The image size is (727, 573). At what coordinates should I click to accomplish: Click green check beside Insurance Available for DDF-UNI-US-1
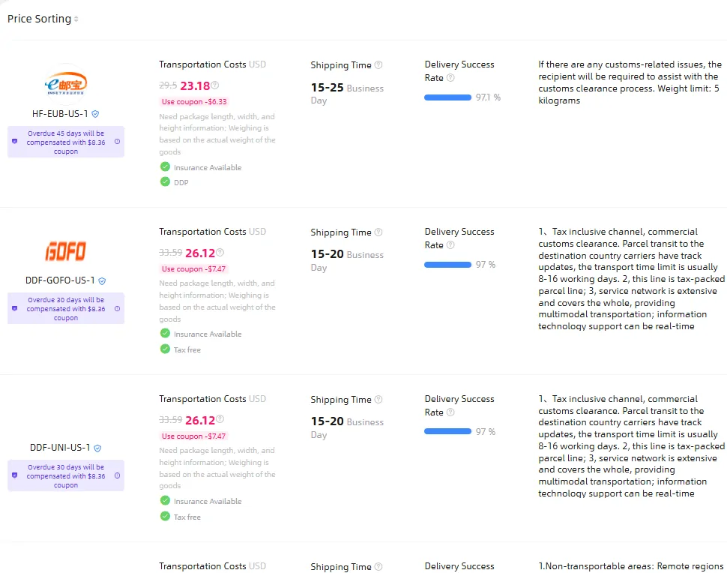[x=165, y=500]
